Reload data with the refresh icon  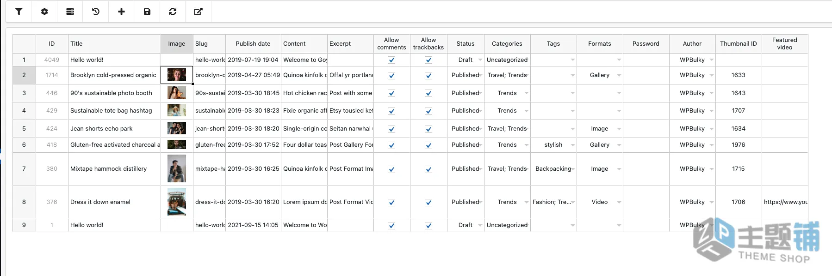[173, 12]
